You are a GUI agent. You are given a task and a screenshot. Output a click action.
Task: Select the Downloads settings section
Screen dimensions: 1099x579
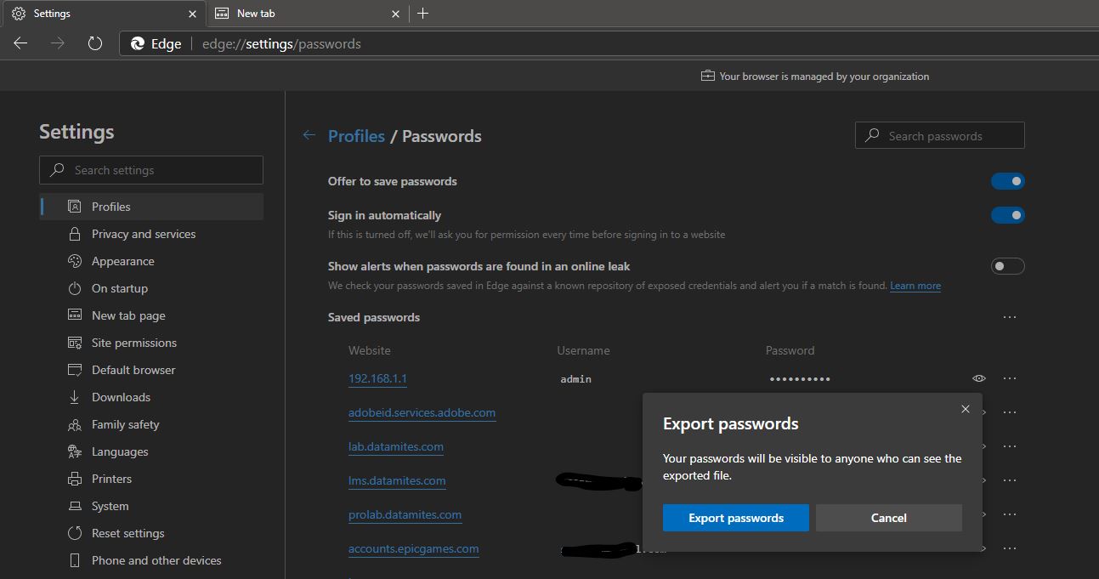(120, 396)
